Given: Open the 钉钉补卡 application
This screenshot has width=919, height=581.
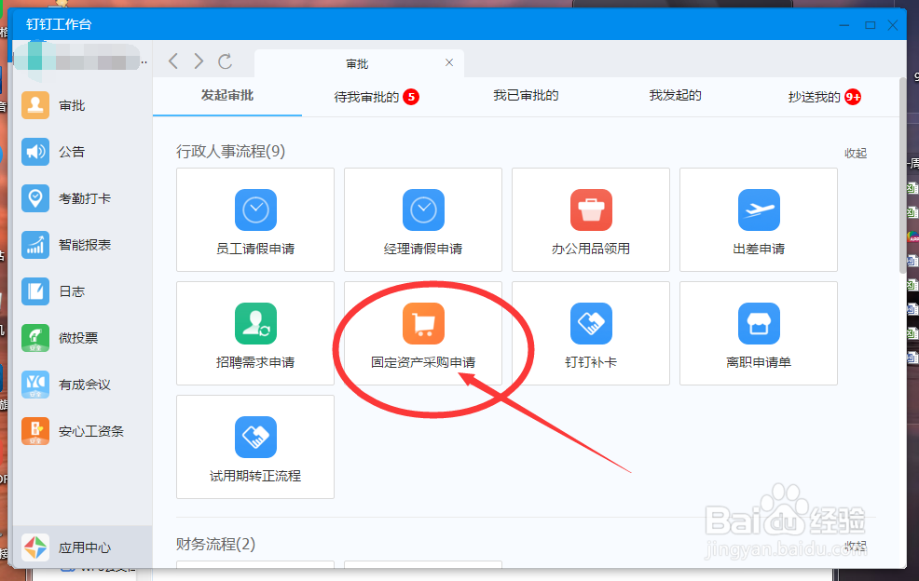Looking at the screenshot, I should pyautogui.click(x=590, y=333).
